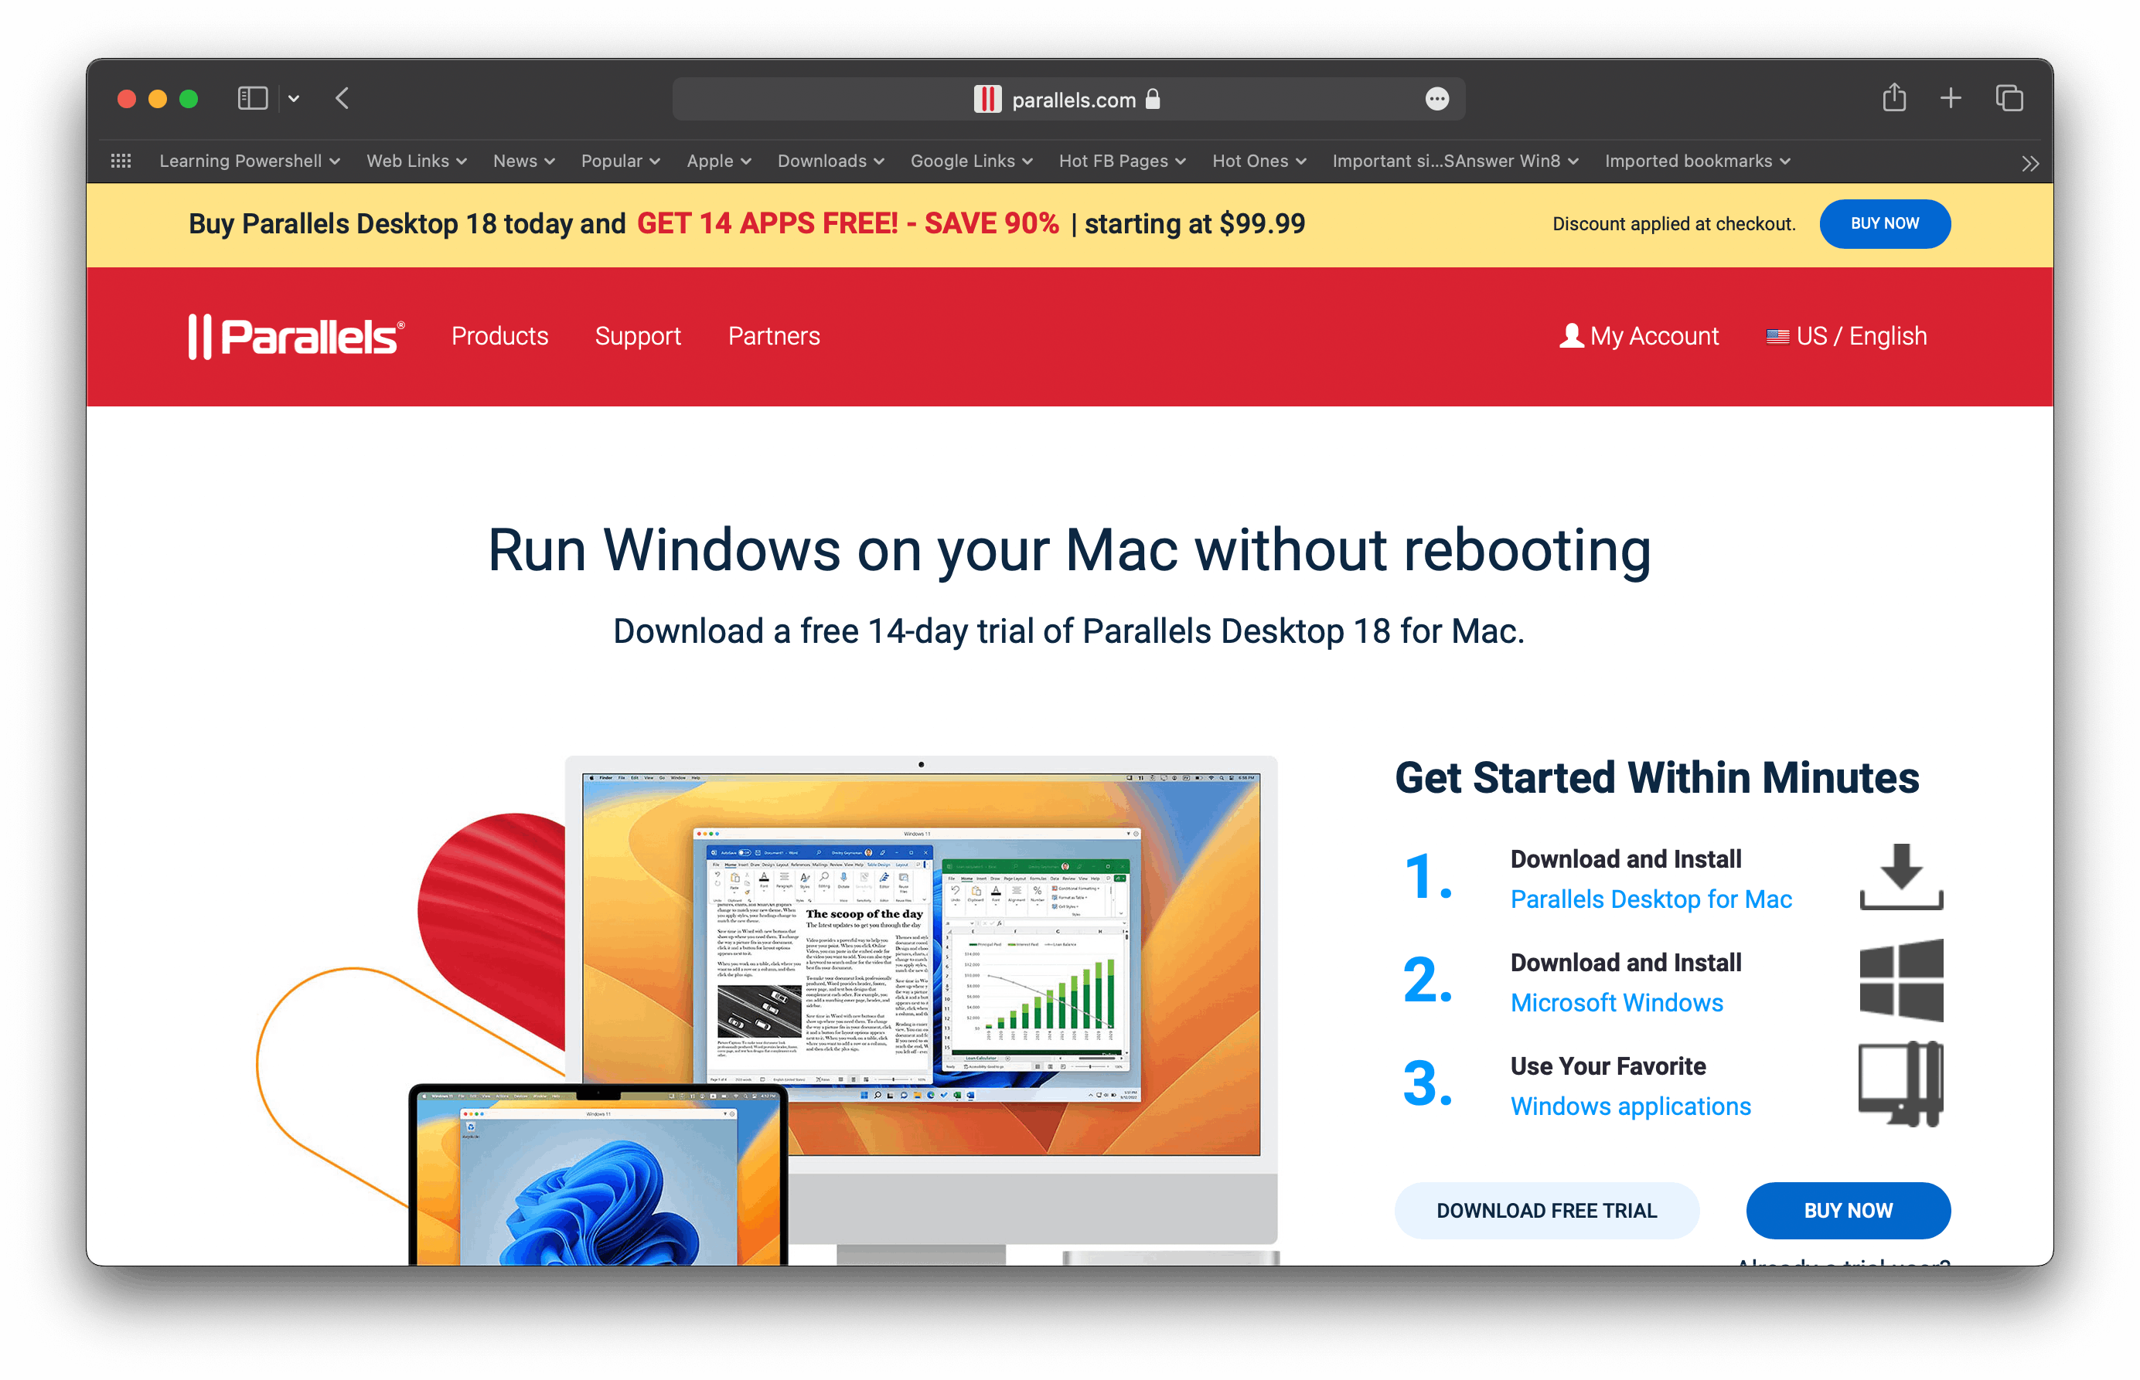The height and width of the screenshot is (1380, 2140).
Task: Expand the Popular bookmarks folder
Action: coord(620,161)
